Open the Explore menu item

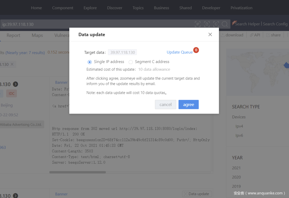90,8
